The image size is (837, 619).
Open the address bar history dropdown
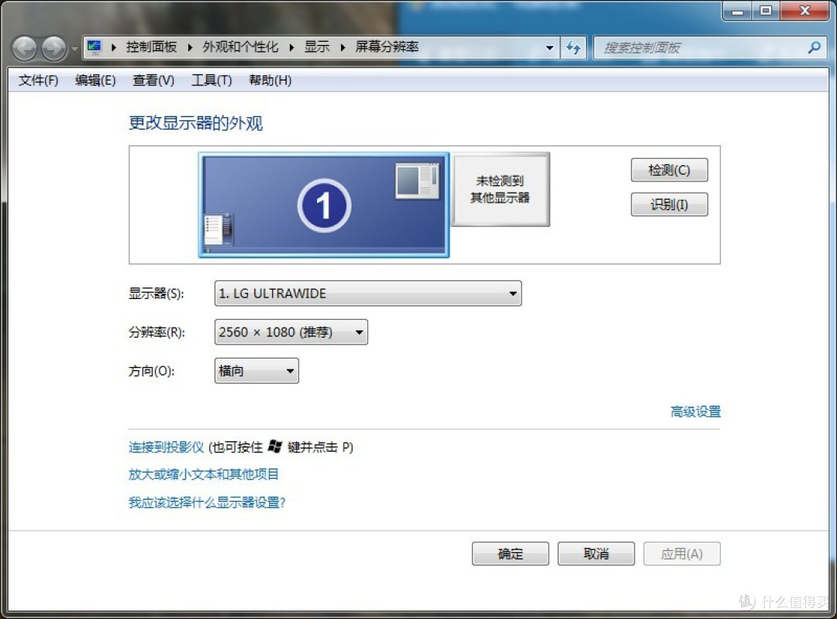click(549, 47)
